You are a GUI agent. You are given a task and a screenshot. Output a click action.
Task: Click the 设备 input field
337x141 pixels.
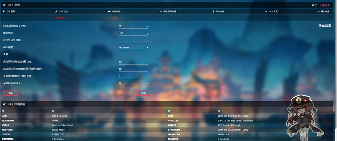133,55
